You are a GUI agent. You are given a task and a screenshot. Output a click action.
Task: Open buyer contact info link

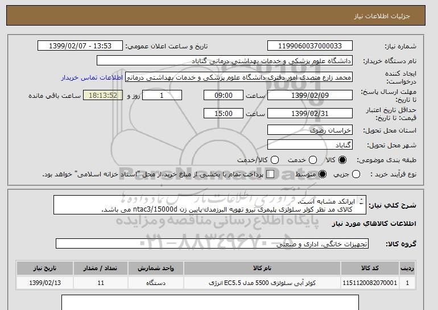[92, 77]
